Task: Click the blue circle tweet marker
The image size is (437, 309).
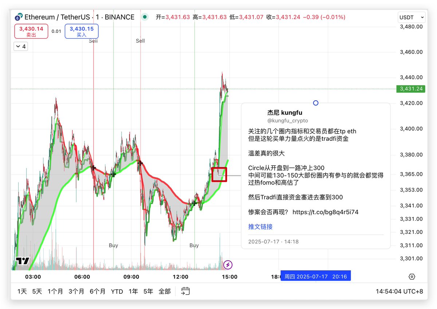Action: (x=316, y=103)
